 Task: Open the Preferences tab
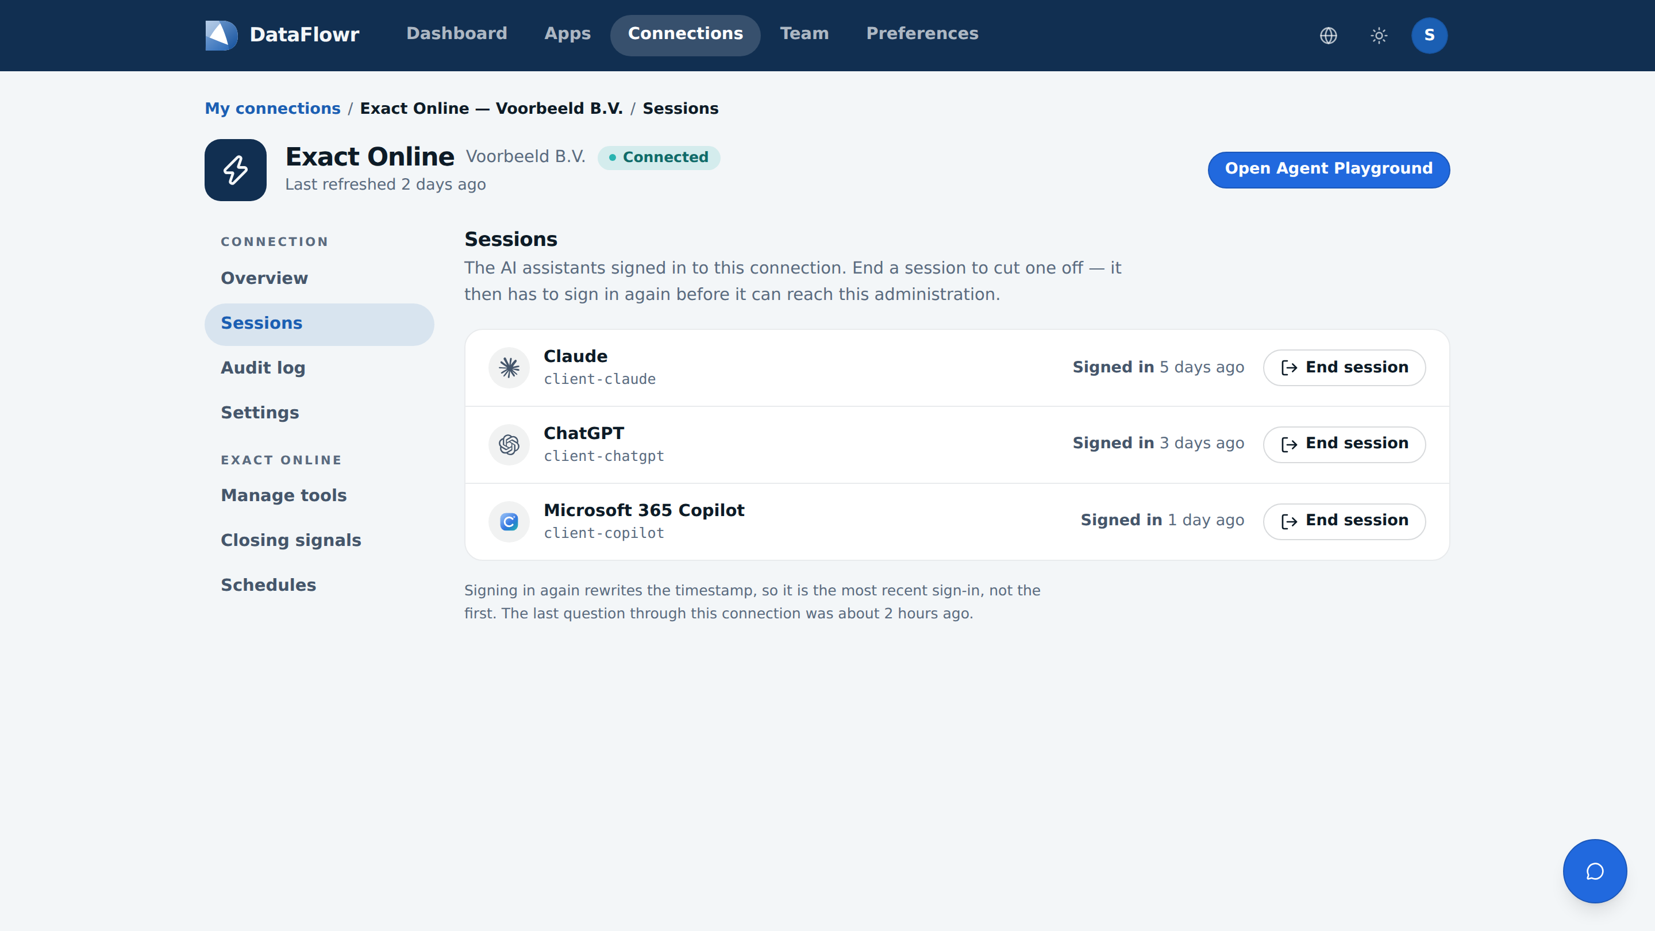coord(922,34)
